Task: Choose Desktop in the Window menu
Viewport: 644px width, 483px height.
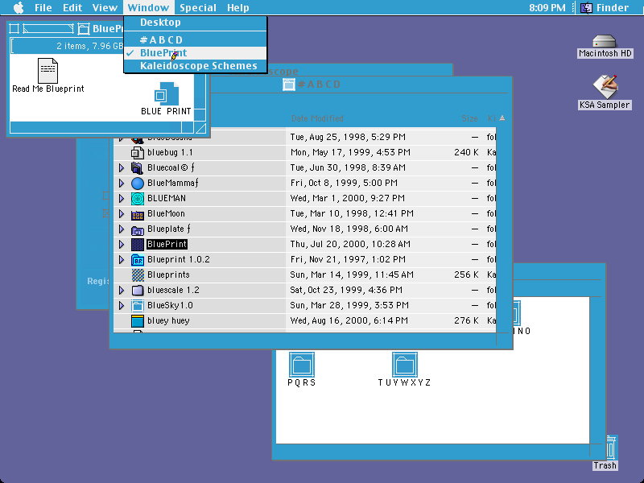Action: 196,23
